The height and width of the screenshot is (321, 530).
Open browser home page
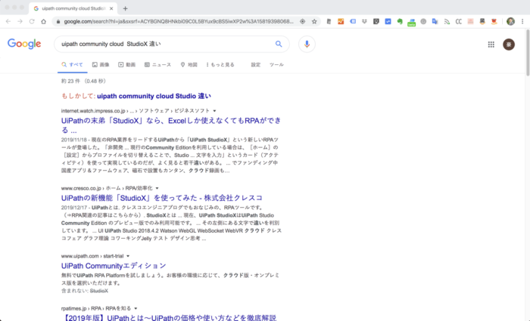click(44, 21)
